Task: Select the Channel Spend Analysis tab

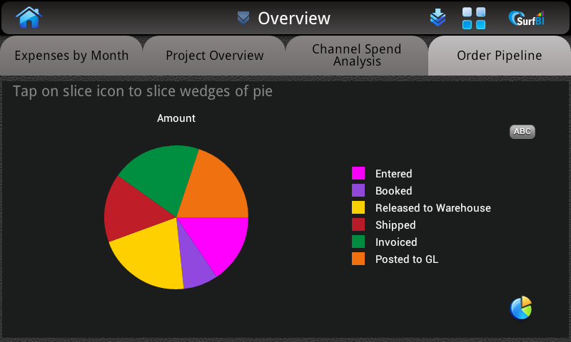Action: click(x=356, y=56)
